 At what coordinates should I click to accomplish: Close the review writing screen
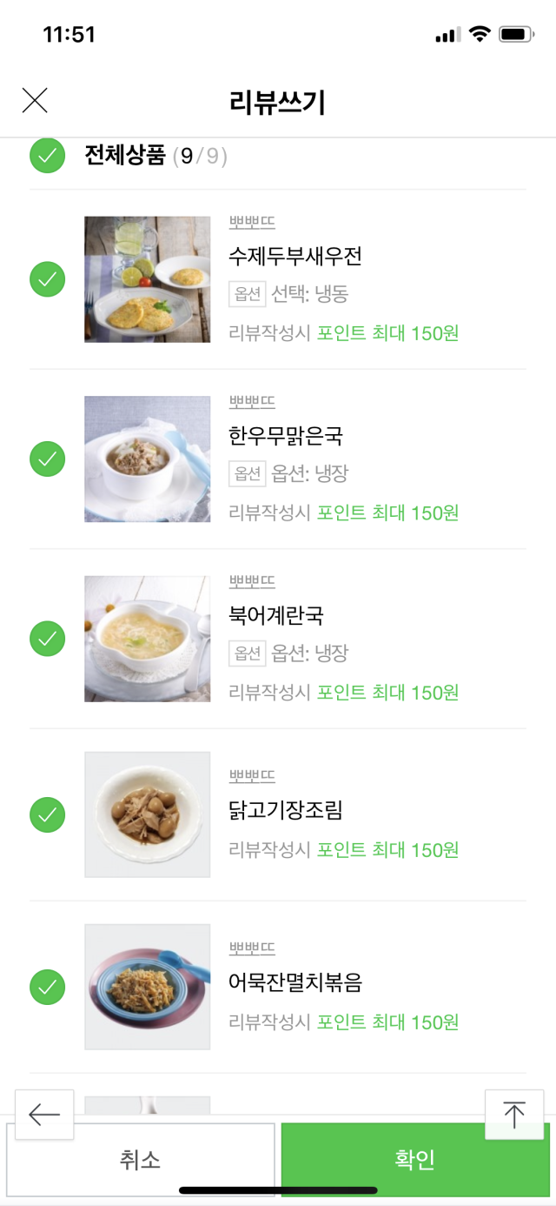(35, 101)
